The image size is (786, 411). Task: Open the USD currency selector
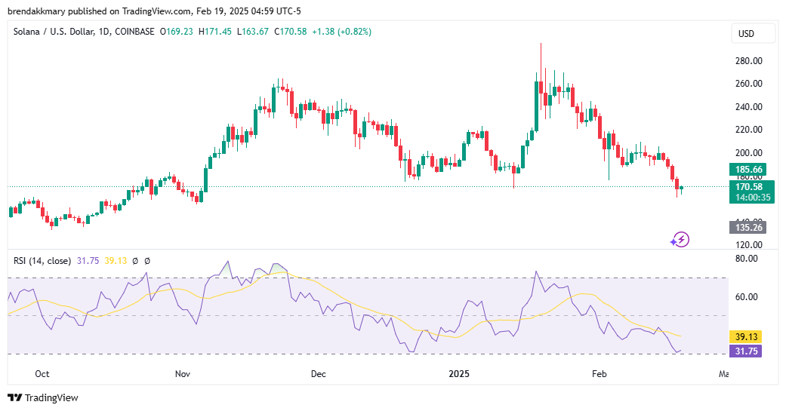(x=746, y=34)
